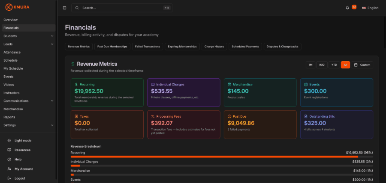The height and width of the screenshot is (183, 386).
Task: Focus the Search input field
Action: pyautogui.click(x=122, y=8)
